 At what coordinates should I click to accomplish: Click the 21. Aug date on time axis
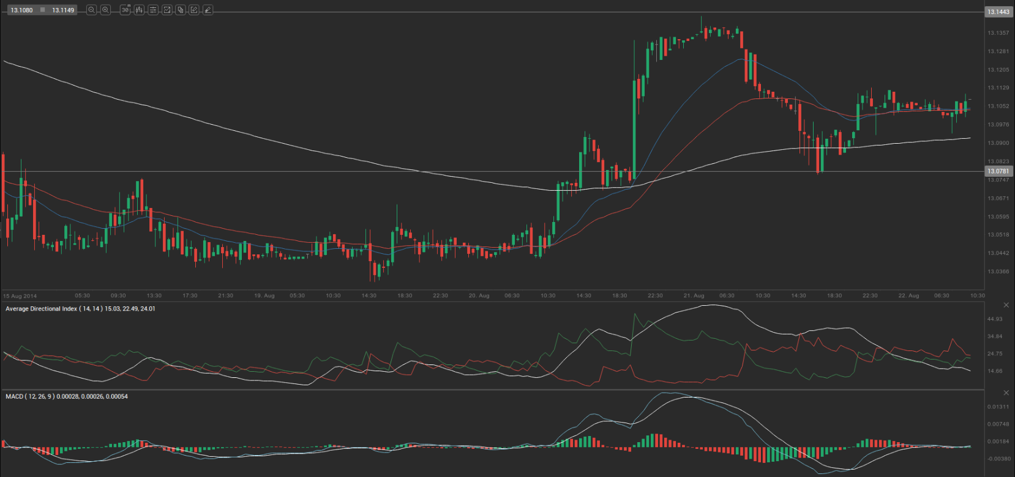tap(694, 296)
